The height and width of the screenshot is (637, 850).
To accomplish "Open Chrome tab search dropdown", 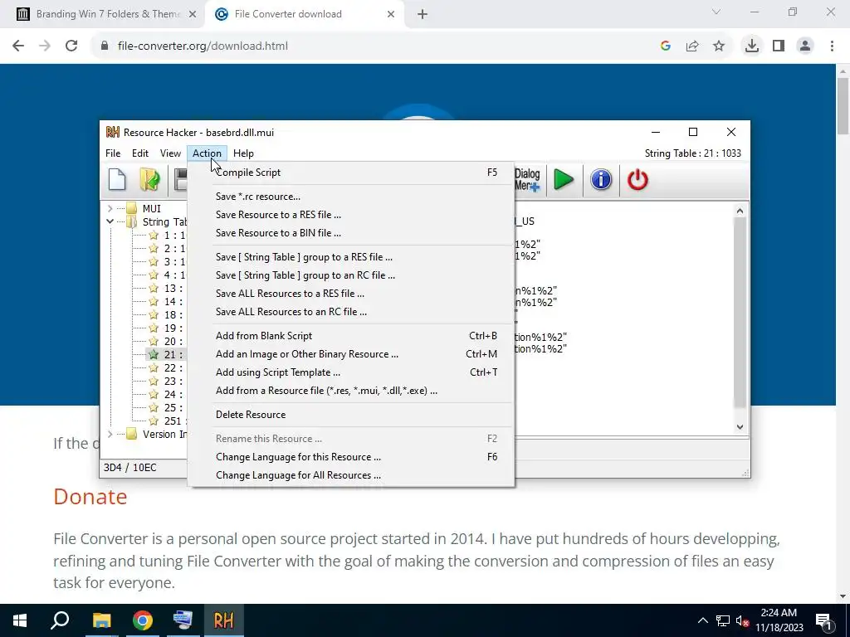I will click(x=716, y=12).
